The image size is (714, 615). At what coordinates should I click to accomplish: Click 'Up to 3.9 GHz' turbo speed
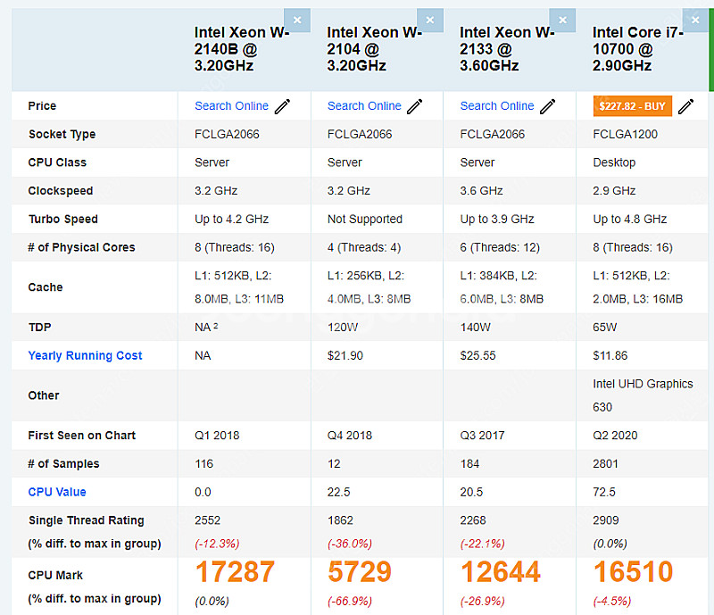pyautogui.click(x=497, y=219)
